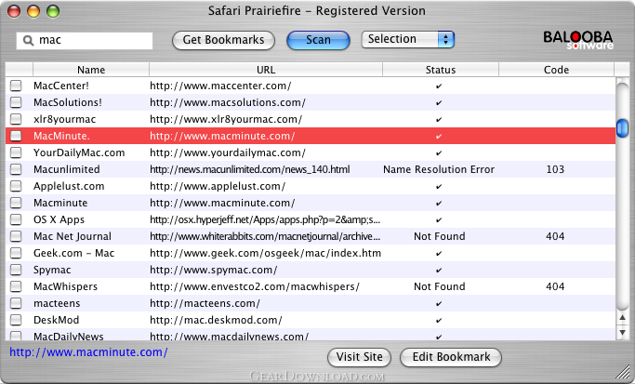Check the MacWhispers checkbox

(x=16, y=286)
